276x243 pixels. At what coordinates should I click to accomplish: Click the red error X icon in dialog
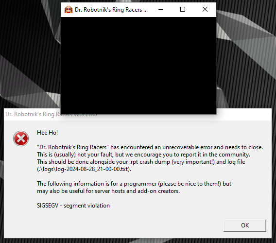pyautogui.click(x=21, y=139)
